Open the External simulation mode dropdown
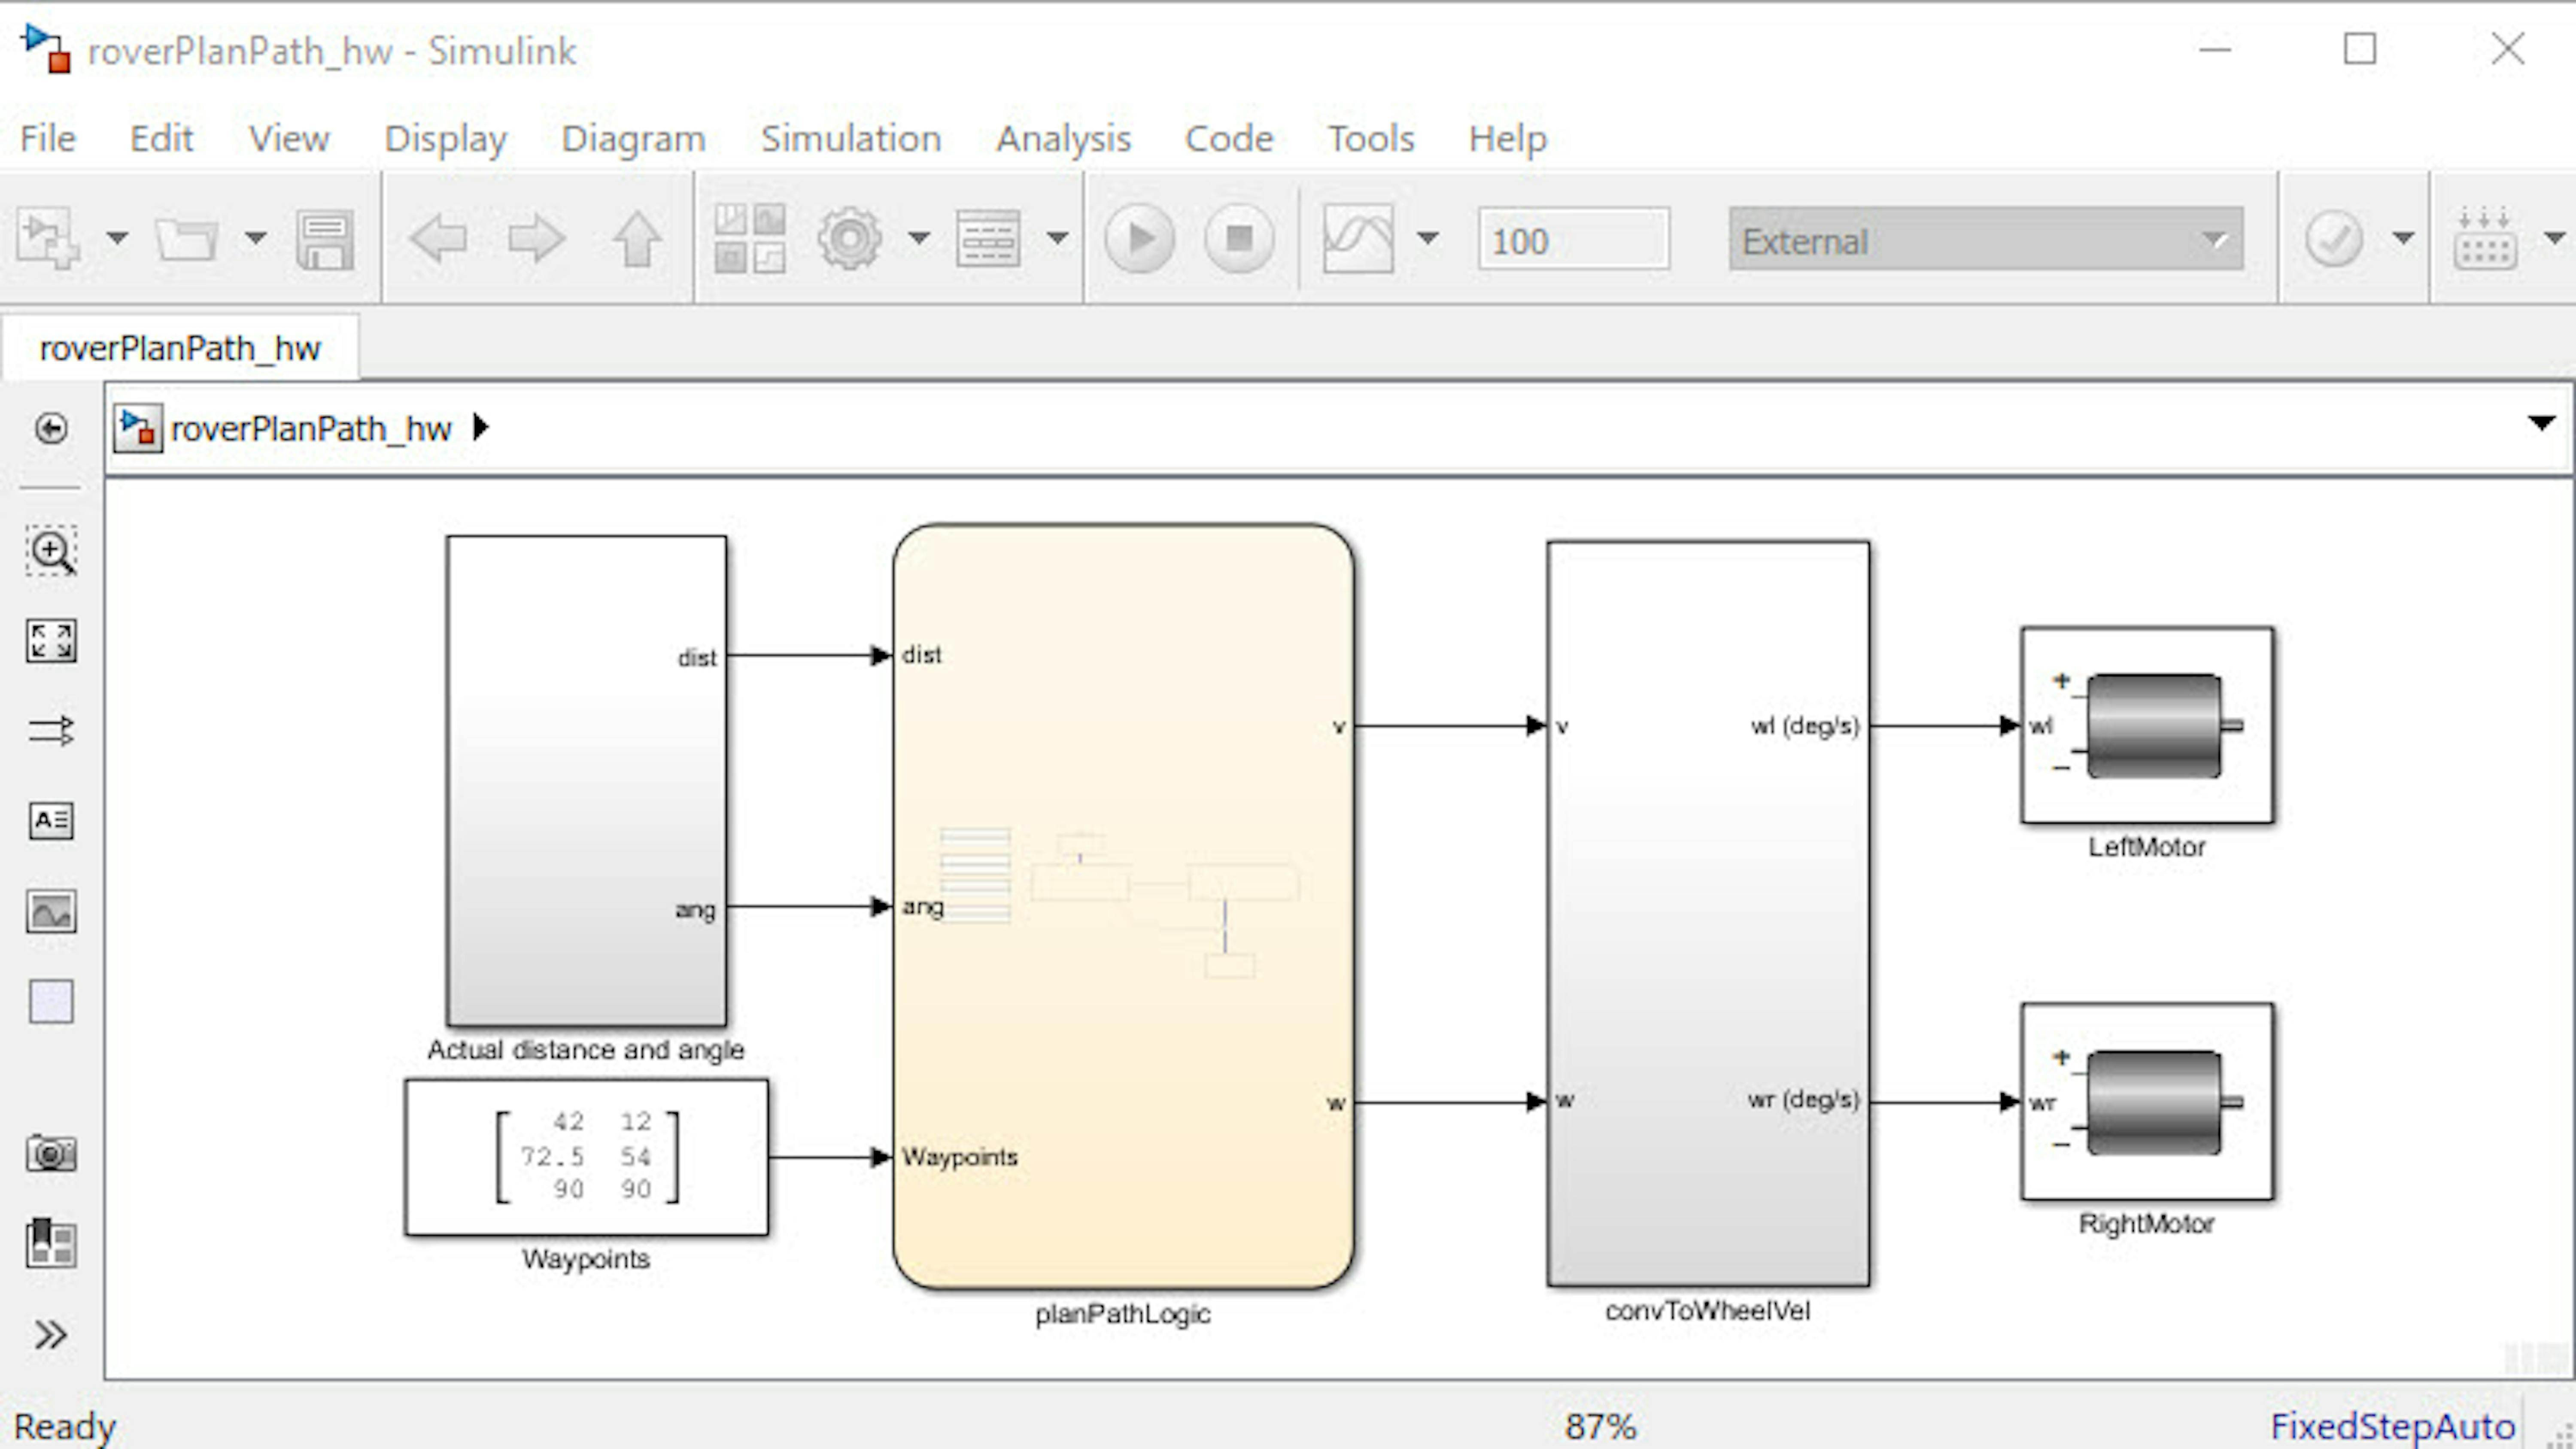 (x=1986, y=240)
